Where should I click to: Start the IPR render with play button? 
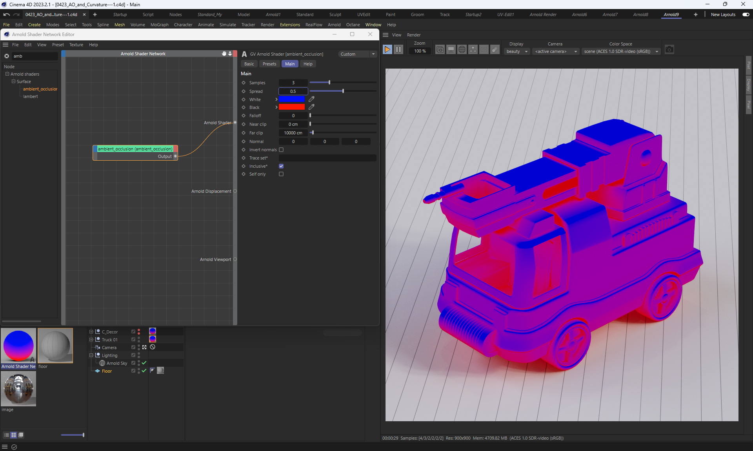[x=387, y=49]
